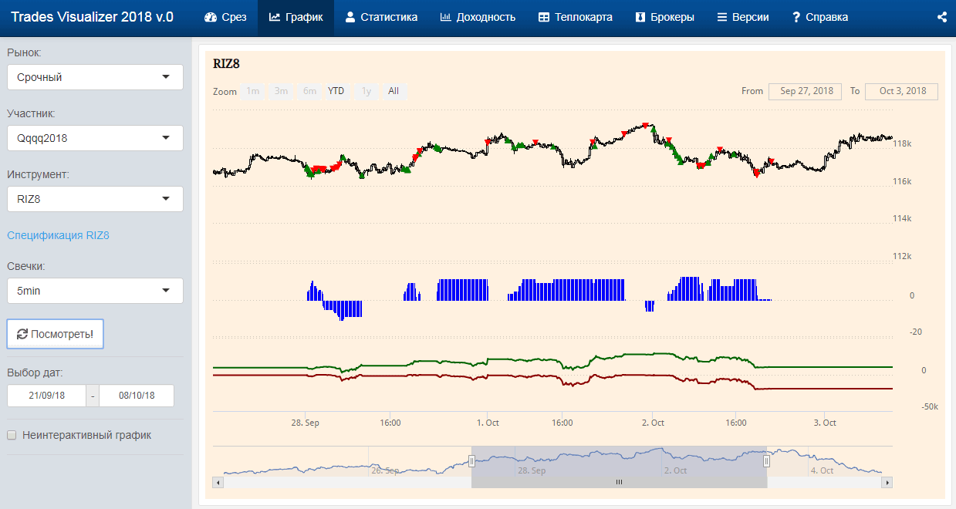Go to the Брокеры tab

tap(664, 17)
